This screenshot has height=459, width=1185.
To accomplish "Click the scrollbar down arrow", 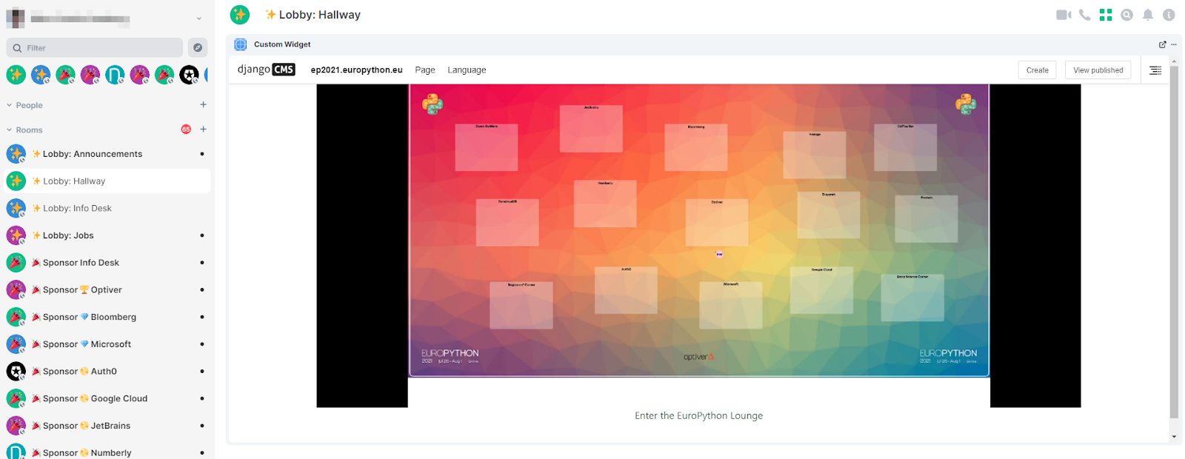I will point(1174,437).
